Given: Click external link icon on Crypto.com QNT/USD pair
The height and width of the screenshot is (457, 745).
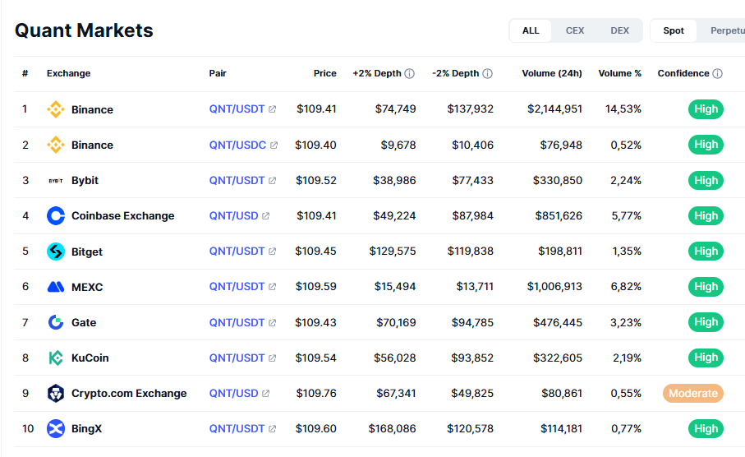Looking at the screenshot, I should click(x=265, y=393).
